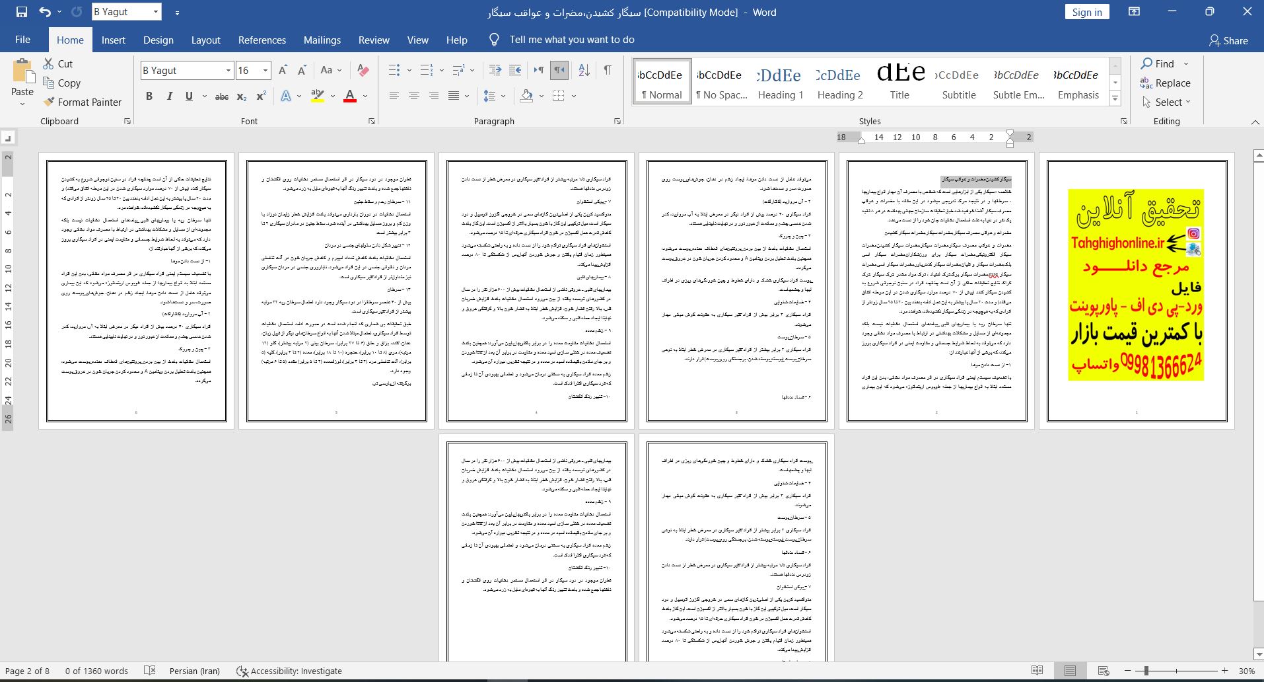Open the spelling and proofing check icon

[150, 671]
